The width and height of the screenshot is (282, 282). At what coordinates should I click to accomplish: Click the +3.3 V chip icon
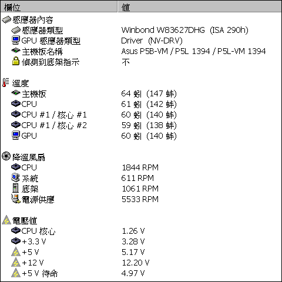(x=16, y=241)
